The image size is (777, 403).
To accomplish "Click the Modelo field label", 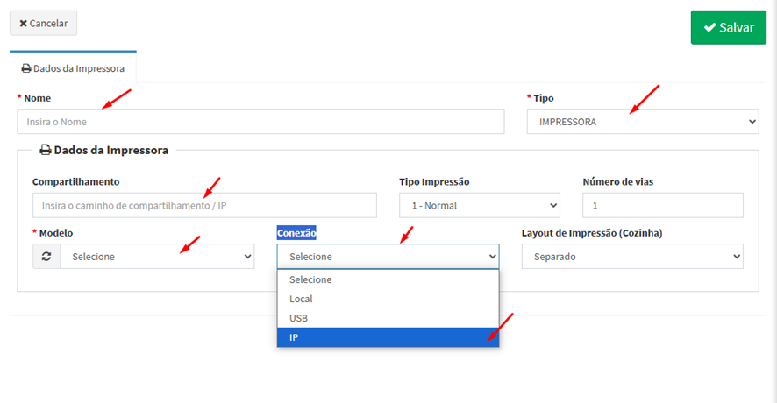I will coord(55,233).
